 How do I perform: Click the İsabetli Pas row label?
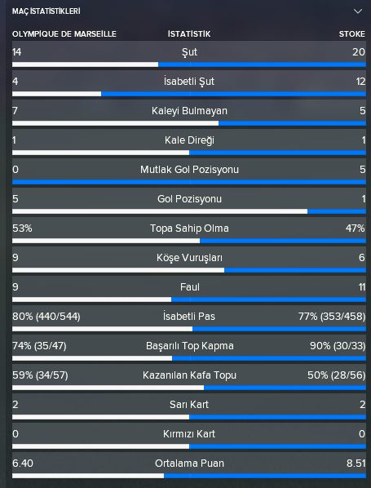[189, 317]
